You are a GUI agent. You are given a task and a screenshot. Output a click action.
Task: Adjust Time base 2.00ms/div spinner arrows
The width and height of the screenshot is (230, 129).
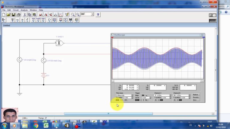133,95
